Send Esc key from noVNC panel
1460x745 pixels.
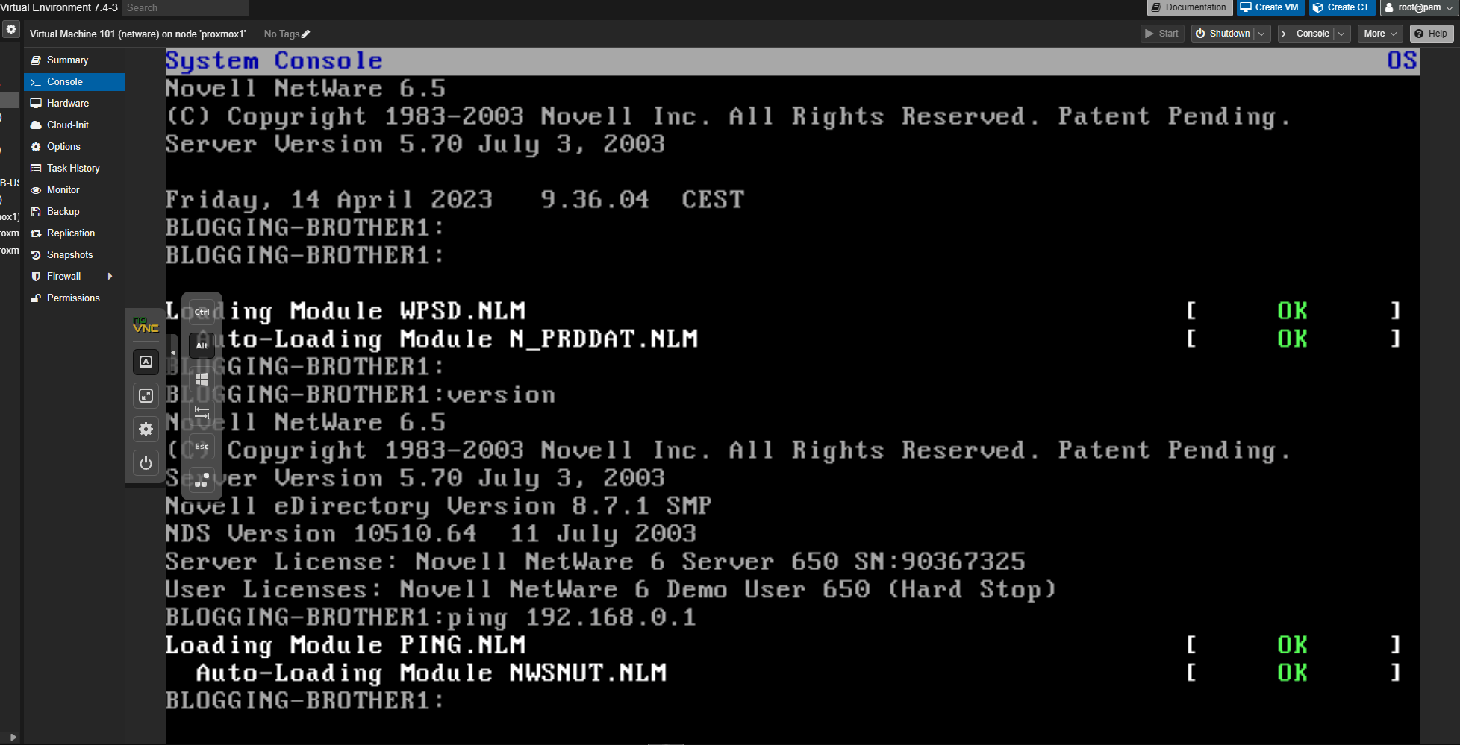click(202, 447)
